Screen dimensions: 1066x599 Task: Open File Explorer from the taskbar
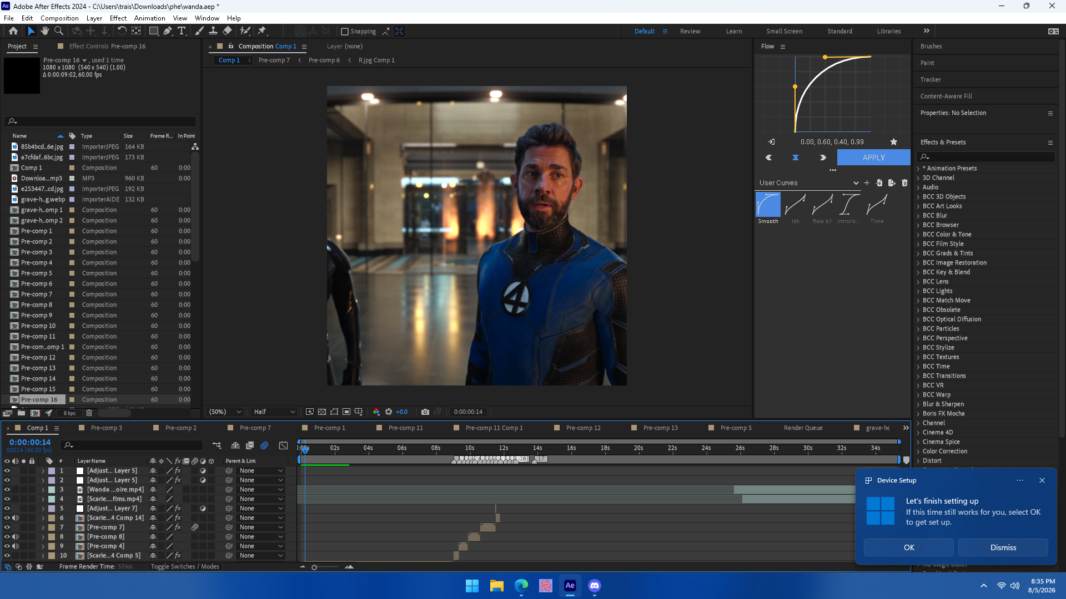(x=496, y=586)
